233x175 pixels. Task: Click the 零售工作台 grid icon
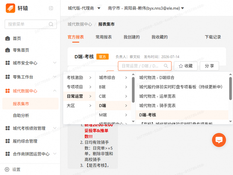pyautogui.click(x=7, y=77)
